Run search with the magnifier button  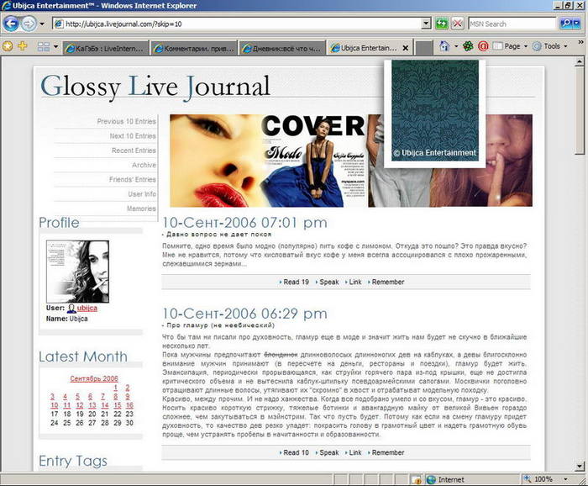pyautogui.click(x=566, y=24)
